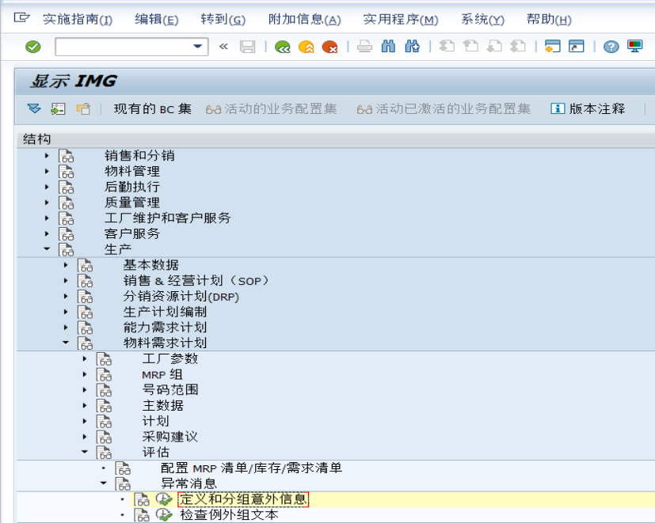Click documentation icon beside 定义和分组意外信息

click(x=142, y=499)
